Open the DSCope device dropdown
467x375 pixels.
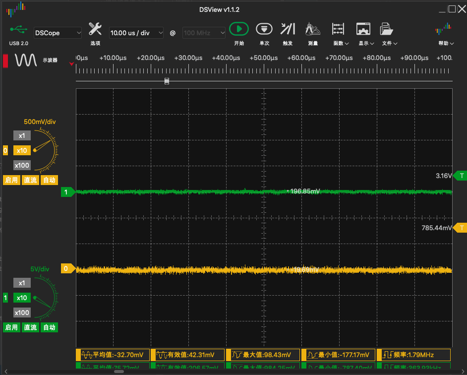click(x=58, y=33)
